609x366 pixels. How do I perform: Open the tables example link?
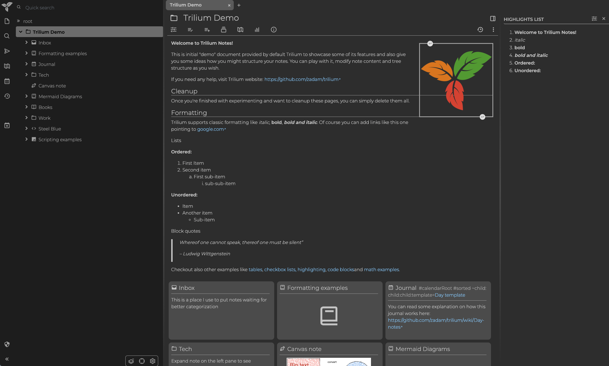pos(255,269)
